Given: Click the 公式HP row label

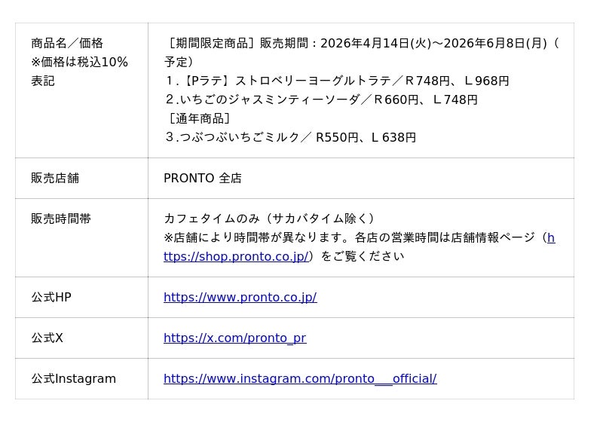Looking at the screenshot, I should [51, 297].
